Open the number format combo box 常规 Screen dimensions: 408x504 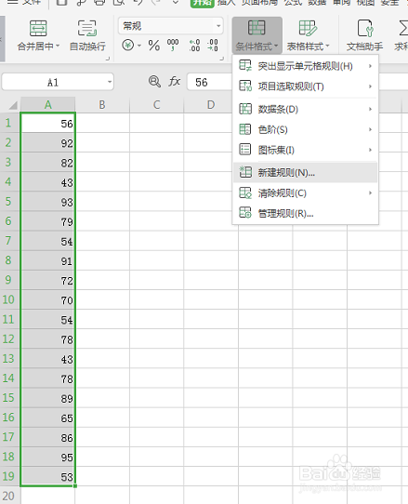pyautogui.click(x=171, y=26)
